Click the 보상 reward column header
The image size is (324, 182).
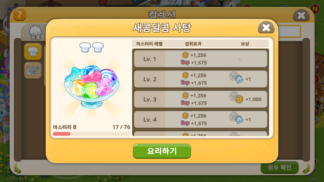245,43
